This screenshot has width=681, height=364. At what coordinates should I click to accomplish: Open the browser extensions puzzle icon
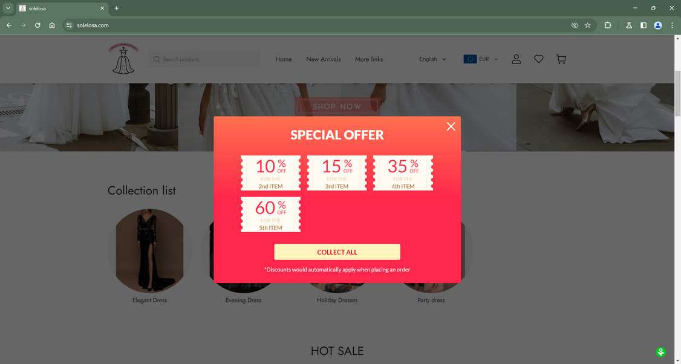(608, 25)
